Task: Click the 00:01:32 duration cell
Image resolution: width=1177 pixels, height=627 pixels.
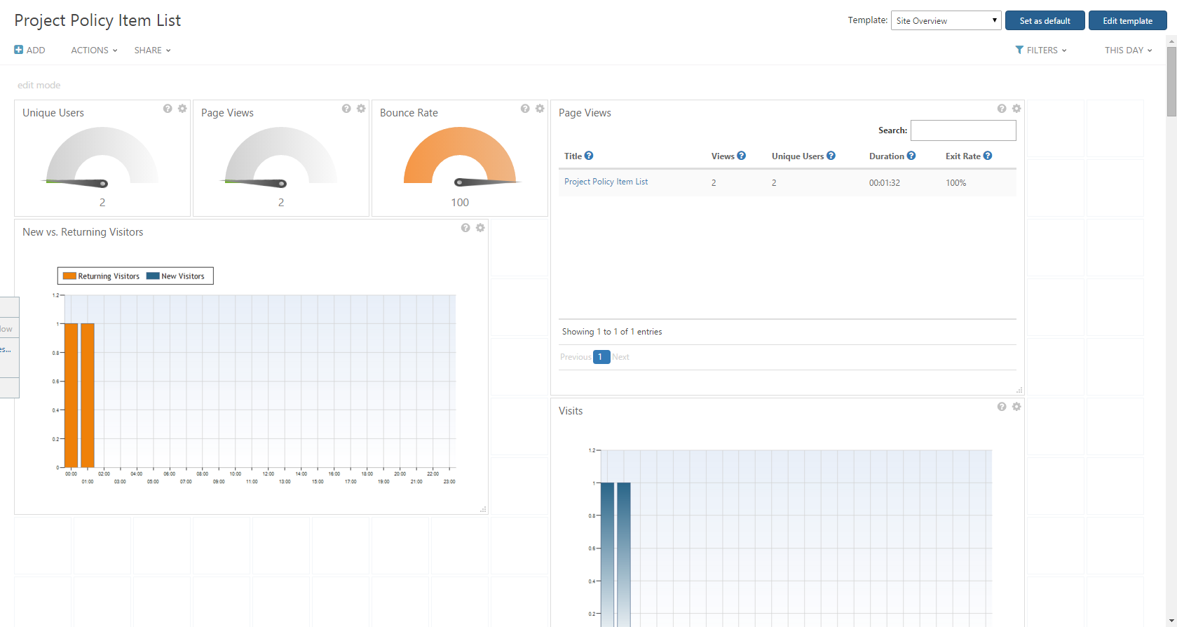Action: [885, 183]
